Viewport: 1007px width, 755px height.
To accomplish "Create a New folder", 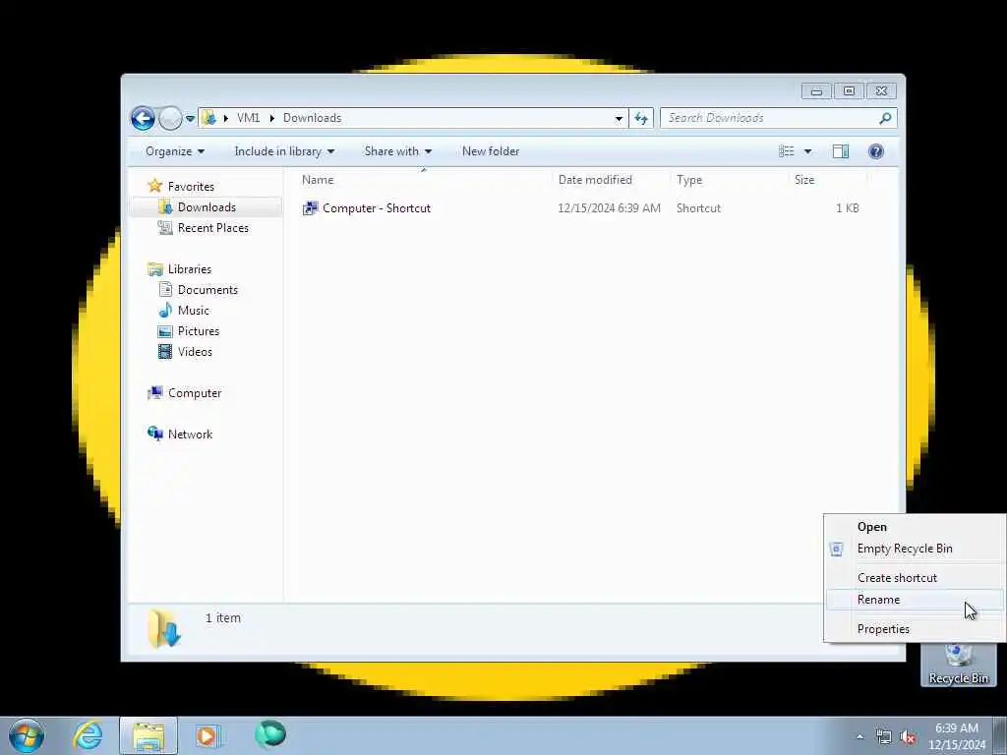I will click(x=491, y=151).
